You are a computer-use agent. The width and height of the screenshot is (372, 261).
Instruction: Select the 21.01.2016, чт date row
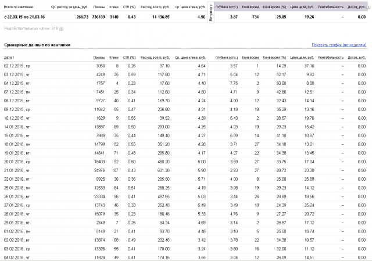pos(185,170)
